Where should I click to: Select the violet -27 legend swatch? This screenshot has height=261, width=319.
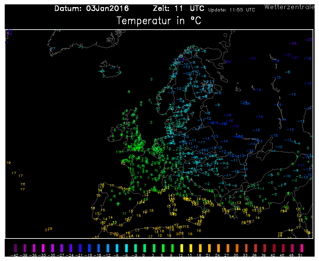62,248
